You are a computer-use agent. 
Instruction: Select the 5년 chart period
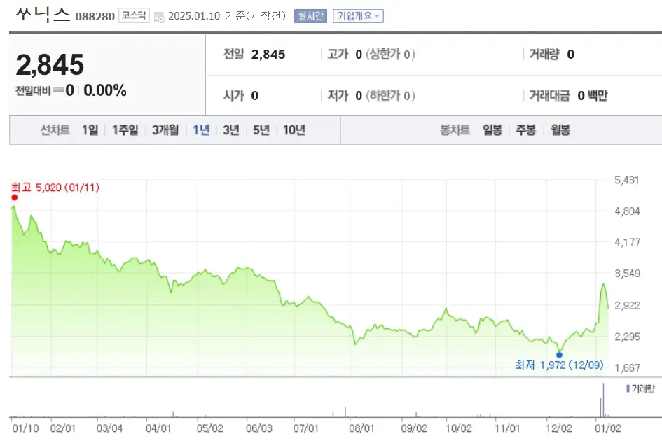point(261,129)
